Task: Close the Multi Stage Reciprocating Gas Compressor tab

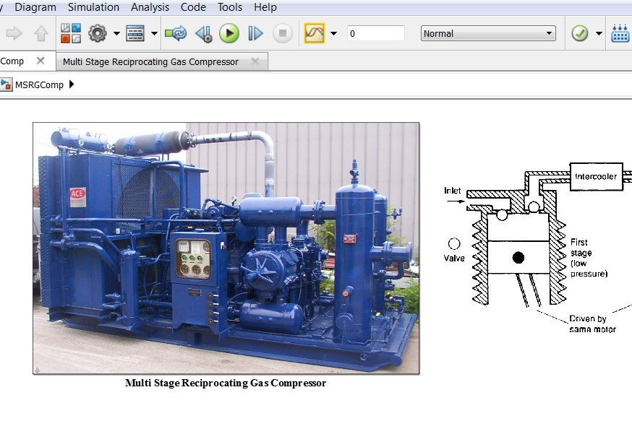Action: (x=255, y=61)
